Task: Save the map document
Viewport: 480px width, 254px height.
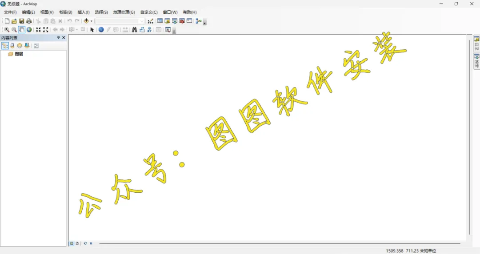Action: [21, 21]
